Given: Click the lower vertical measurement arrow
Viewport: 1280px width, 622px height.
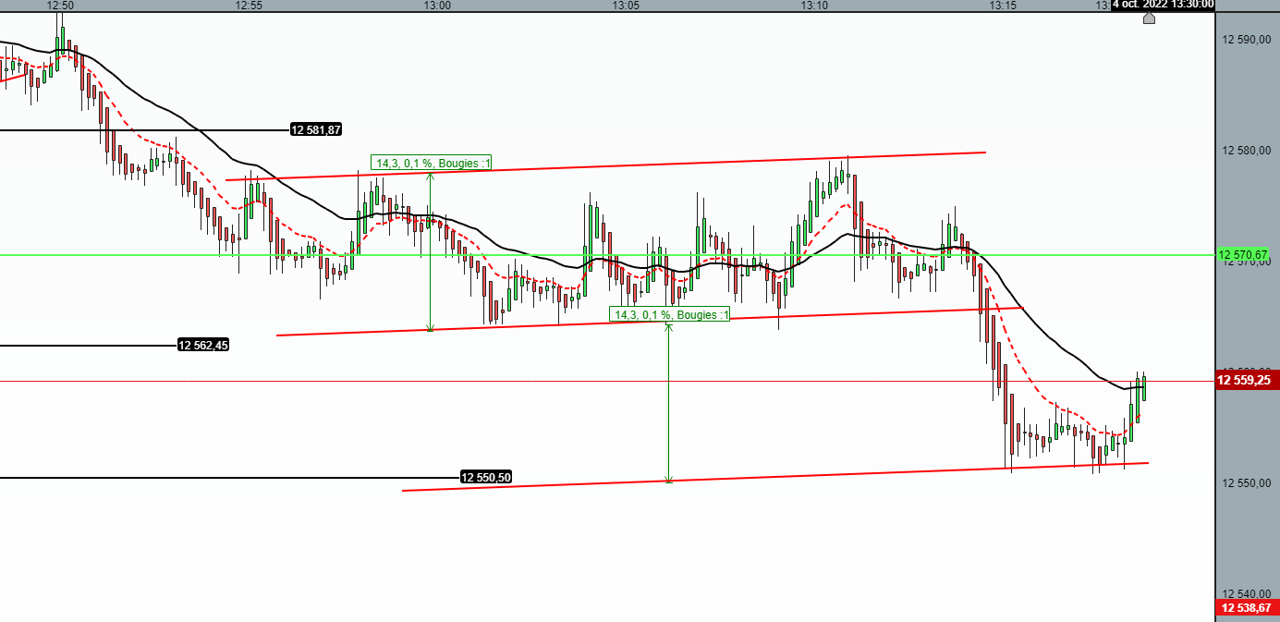Looking at the screenshot, I should pos(669,403).
